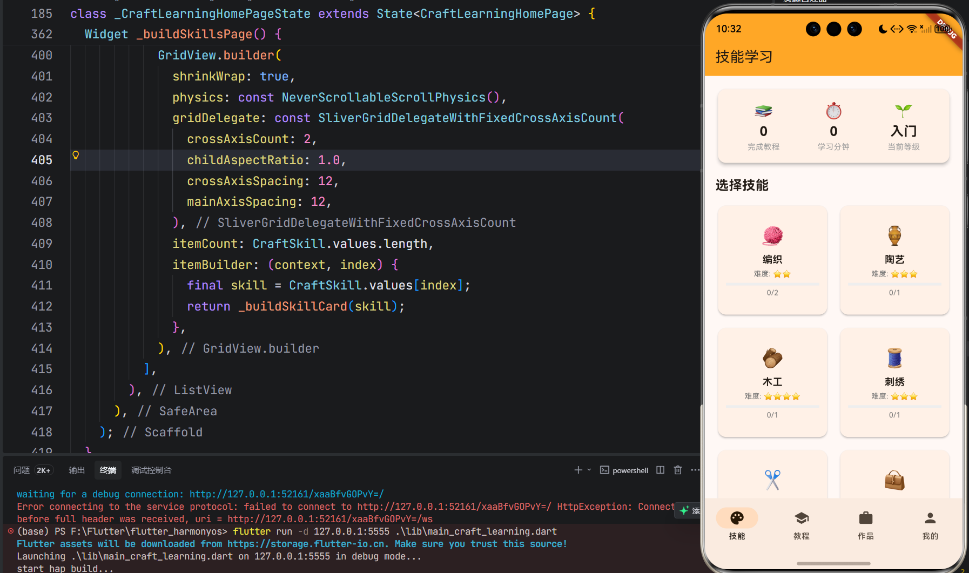The height and width of the screenshot is (573, 969).
Task: Tap the books icon above 完成教程
Action: tap(763, 111)
